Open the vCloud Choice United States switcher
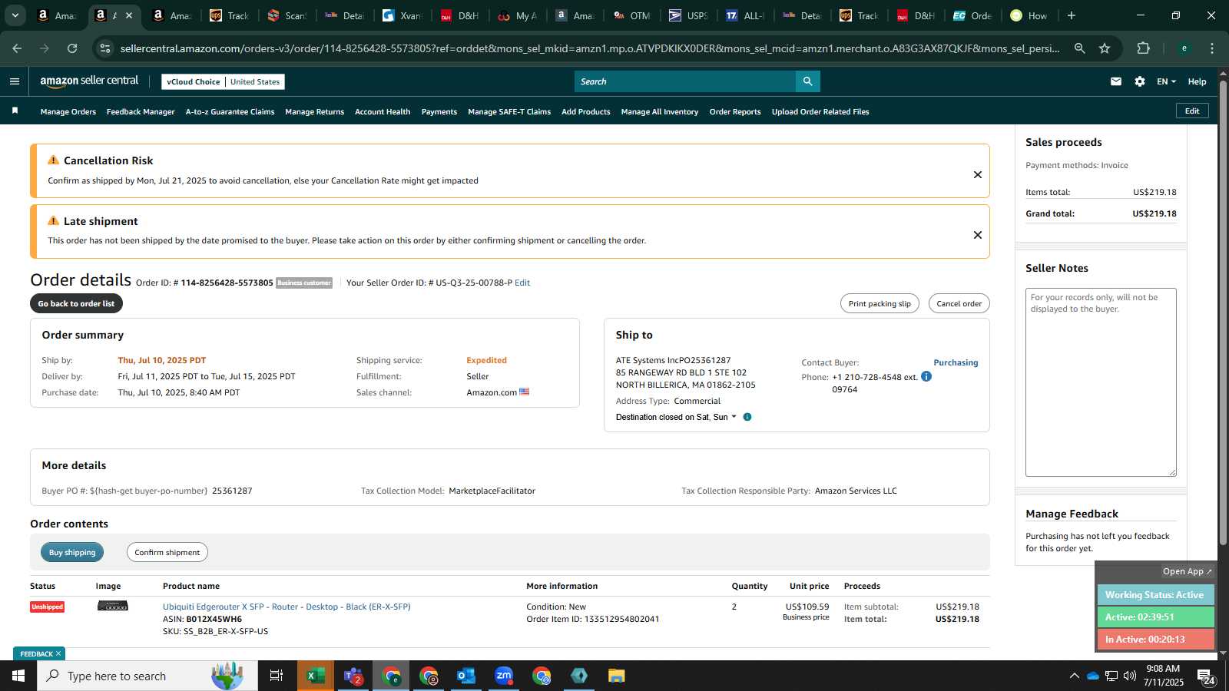Screen dimensions: 1229x691 pyautogui.click(x=223, y=81)
